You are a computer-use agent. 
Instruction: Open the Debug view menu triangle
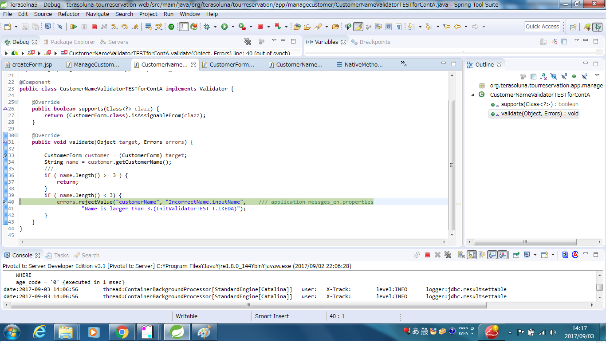coord(274,40)
